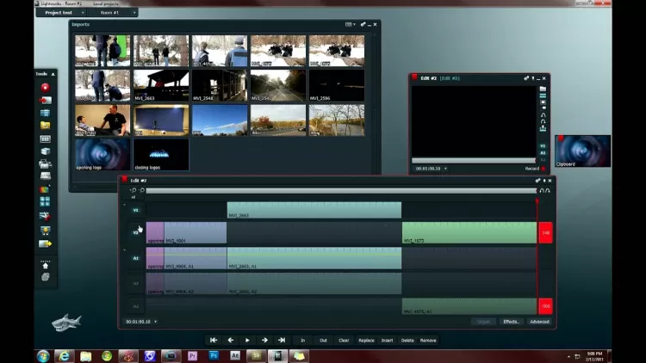Viewport: 646px width, 363px height.
Task: Open the yellow folder tool in Tools
Action: 45,126
